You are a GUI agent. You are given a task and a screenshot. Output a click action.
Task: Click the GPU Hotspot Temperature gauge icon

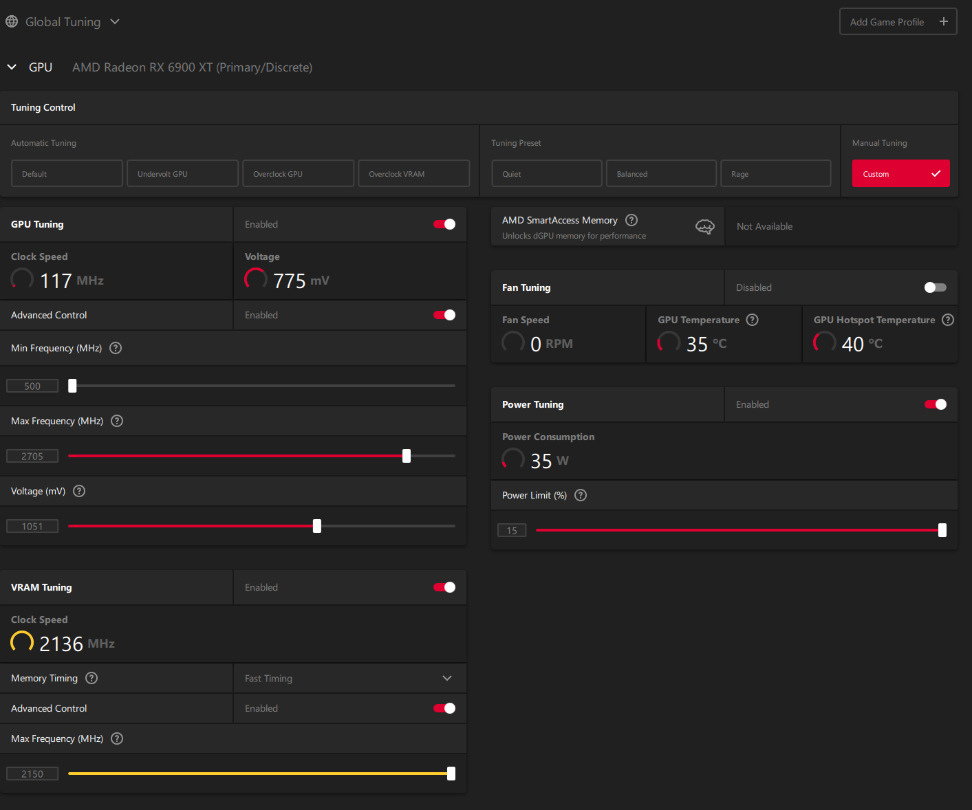(x=825, y=342)
